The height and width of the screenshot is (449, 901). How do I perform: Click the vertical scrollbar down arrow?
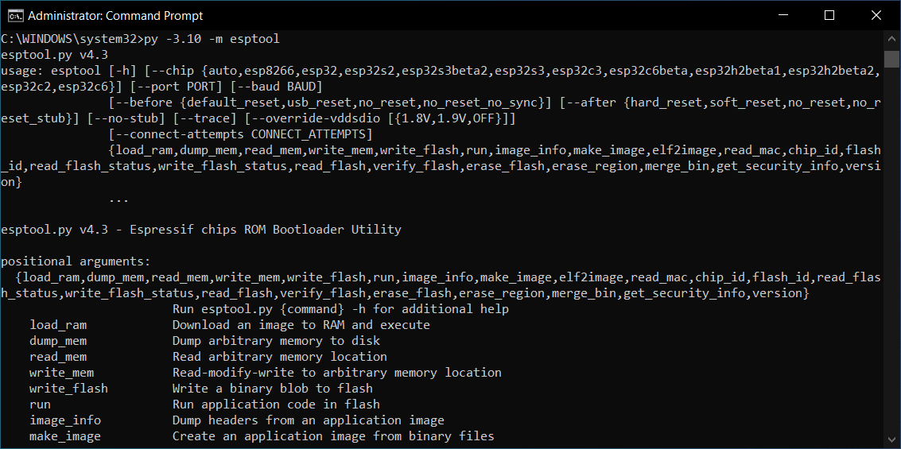[891, 439]
